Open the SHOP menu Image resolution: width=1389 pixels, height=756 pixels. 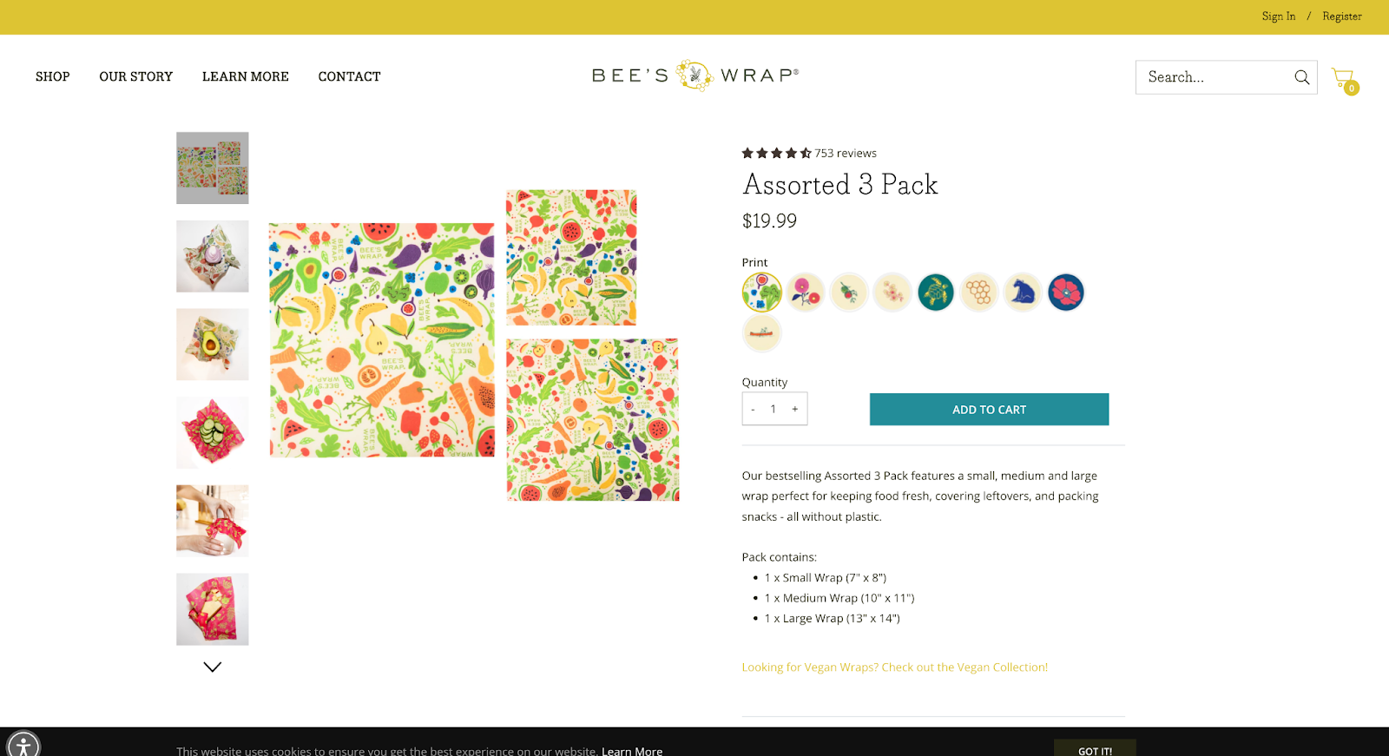(52, 76)
